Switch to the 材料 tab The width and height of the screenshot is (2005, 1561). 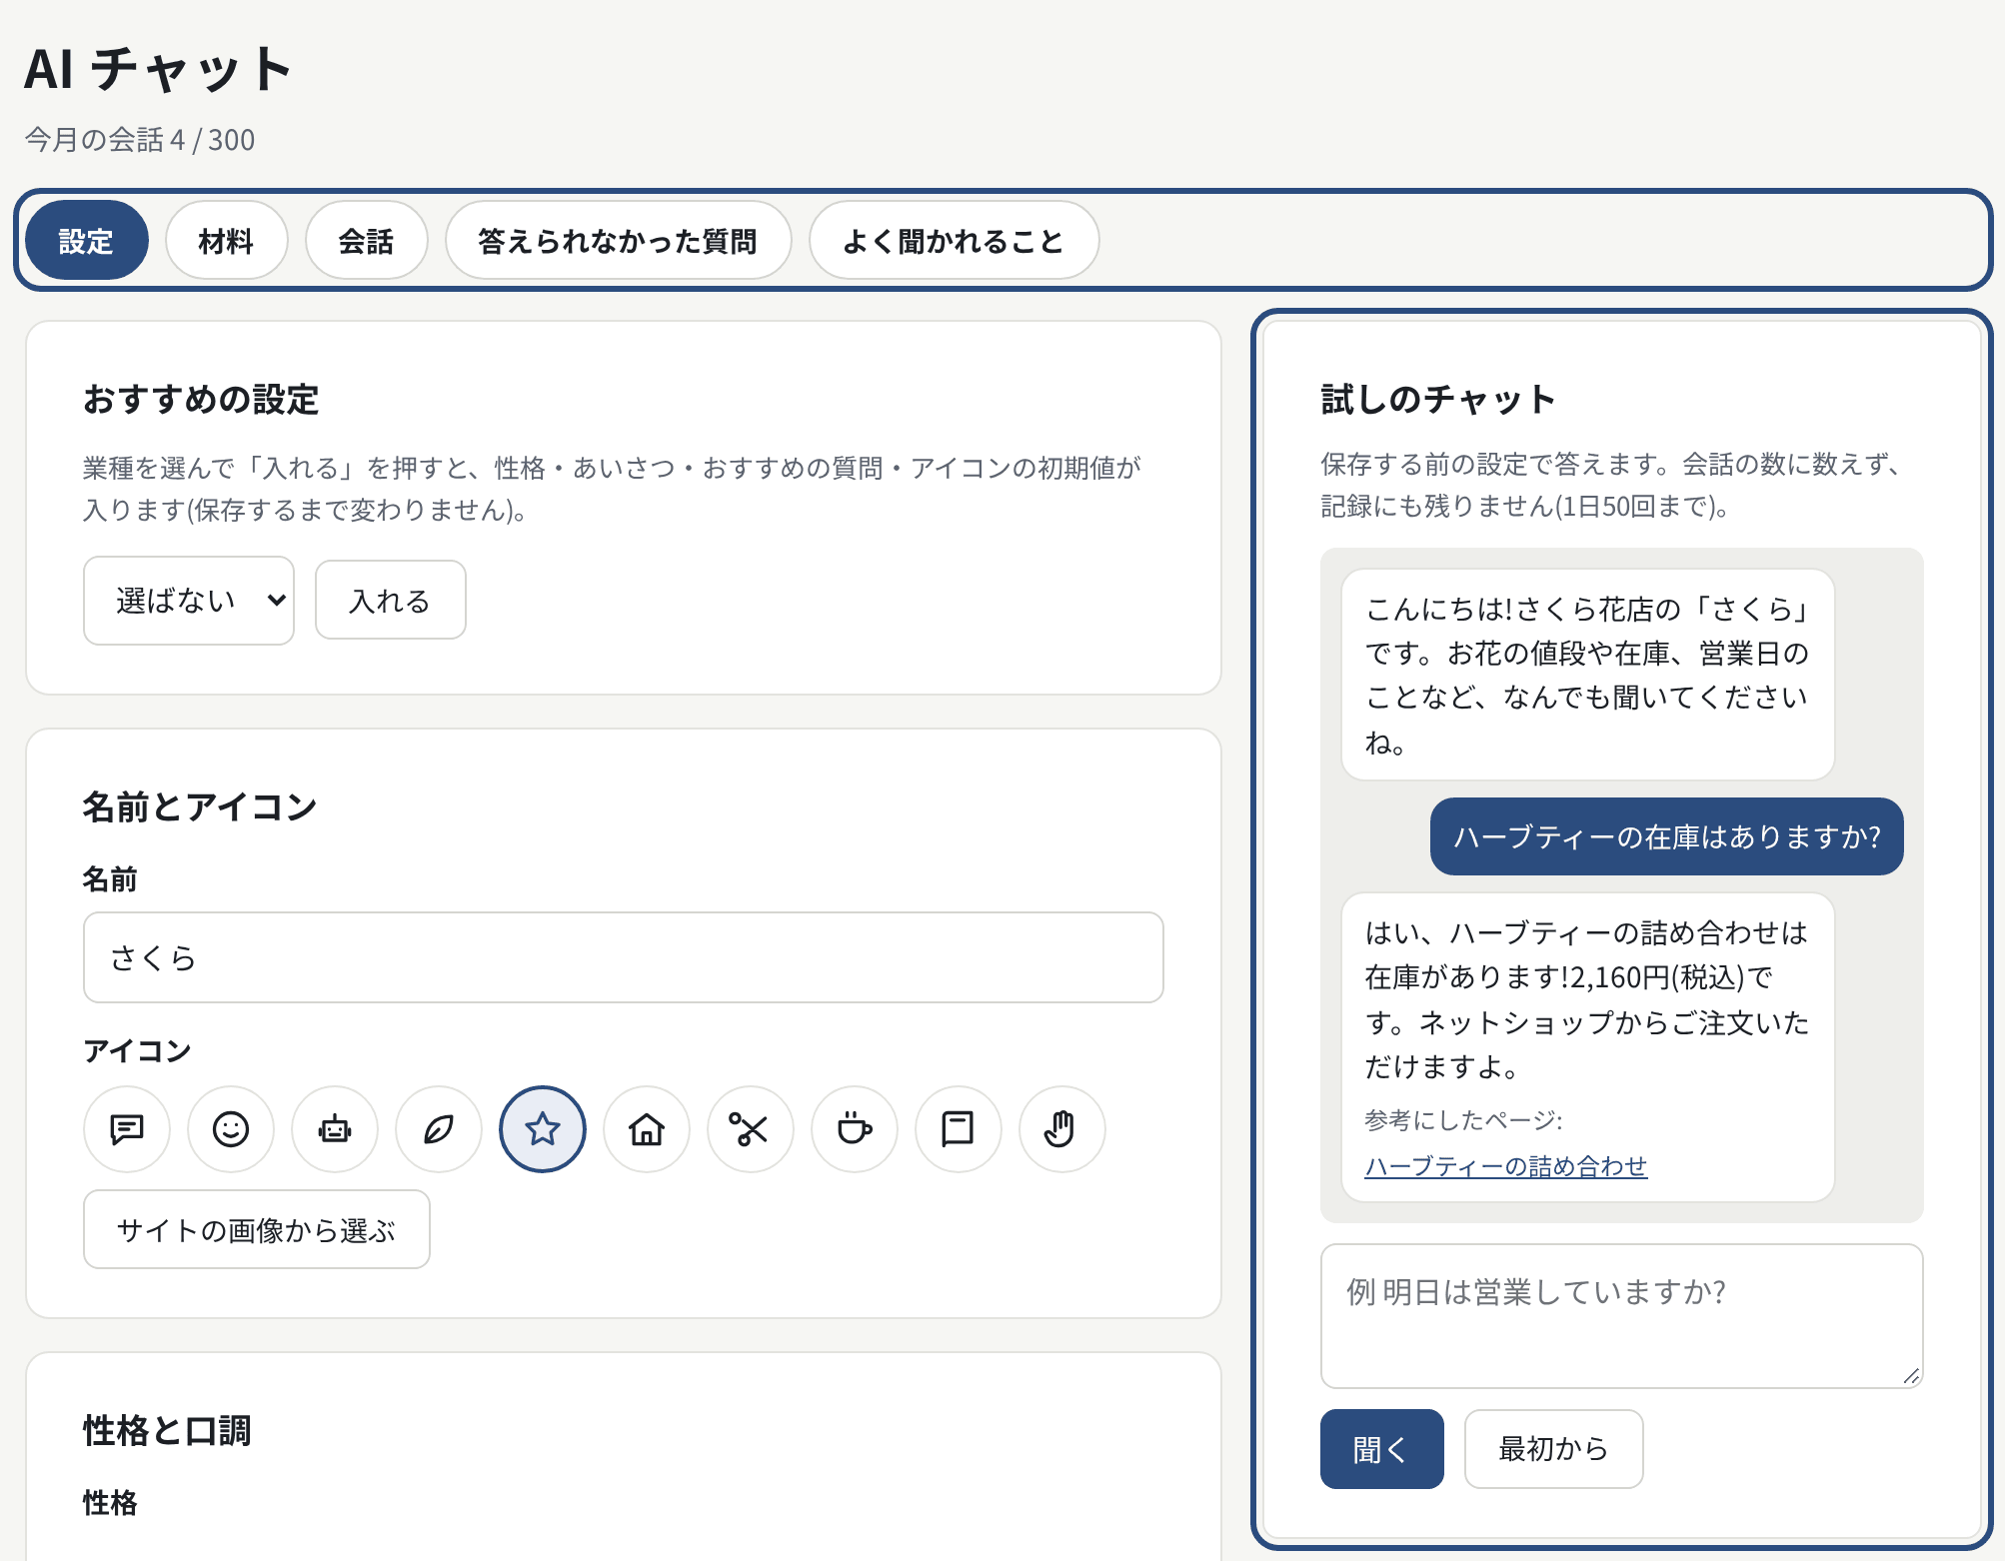[x=227, y=240]
